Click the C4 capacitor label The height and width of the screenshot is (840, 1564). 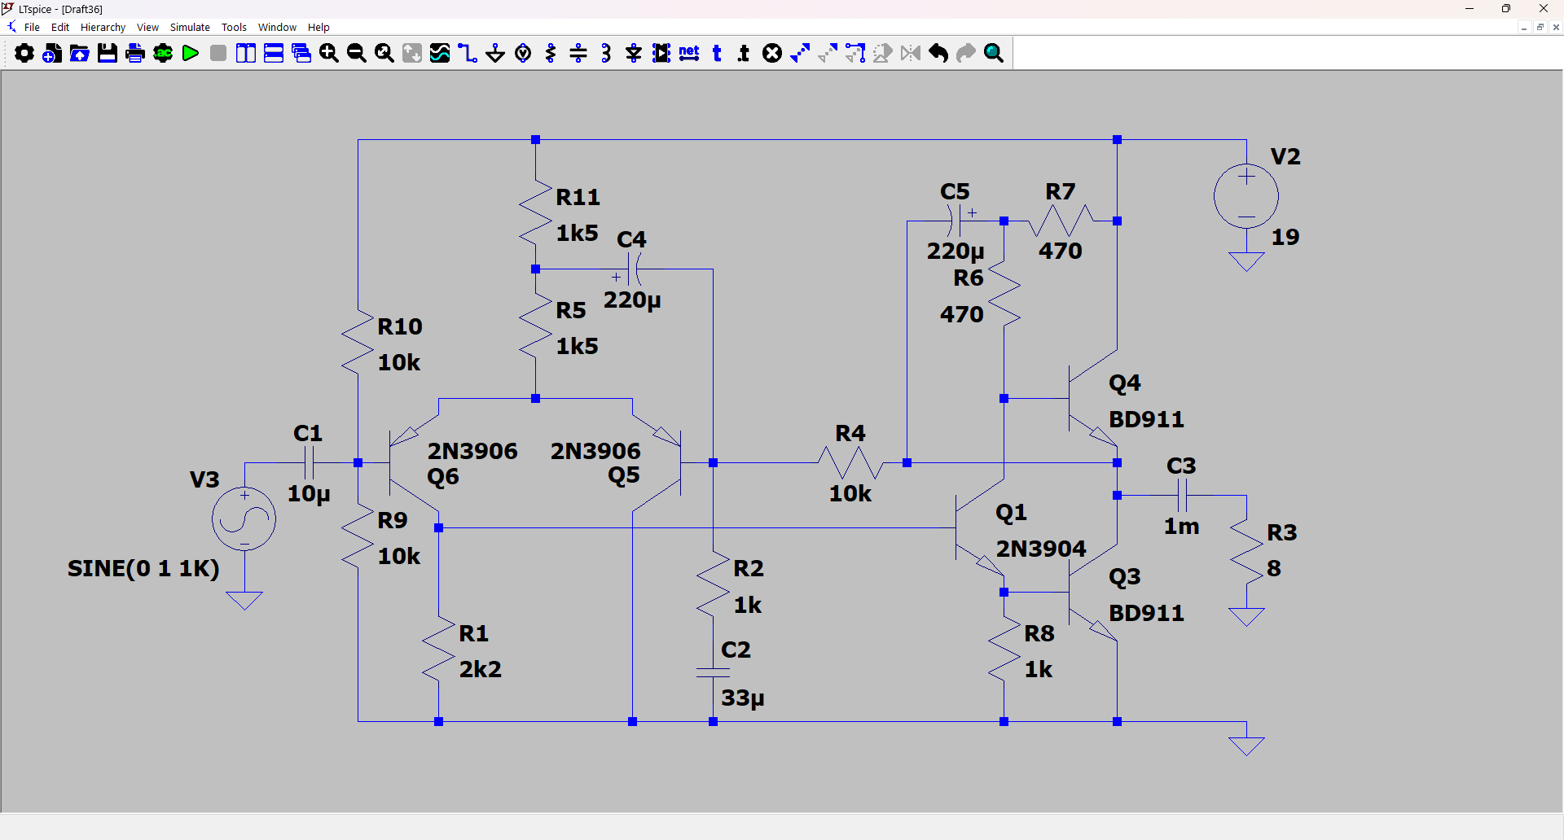coord(631,239)
